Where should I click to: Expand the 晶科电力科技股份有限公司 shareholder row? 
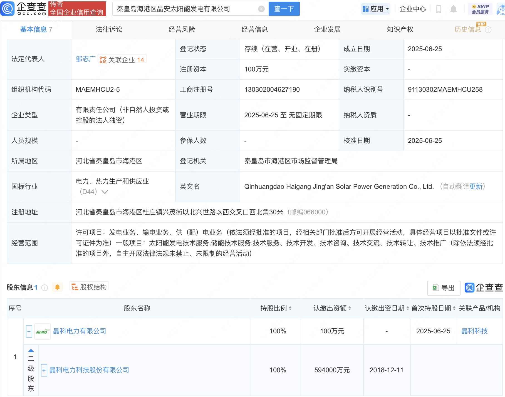tap(44, 370)
